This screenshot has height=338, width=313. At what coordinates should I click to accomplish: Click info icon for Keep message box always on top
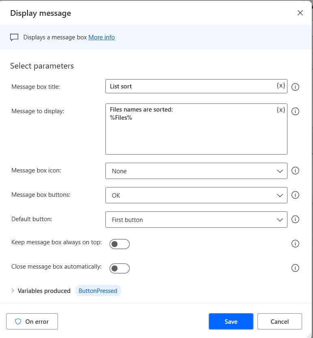click(x=295, y=243)
